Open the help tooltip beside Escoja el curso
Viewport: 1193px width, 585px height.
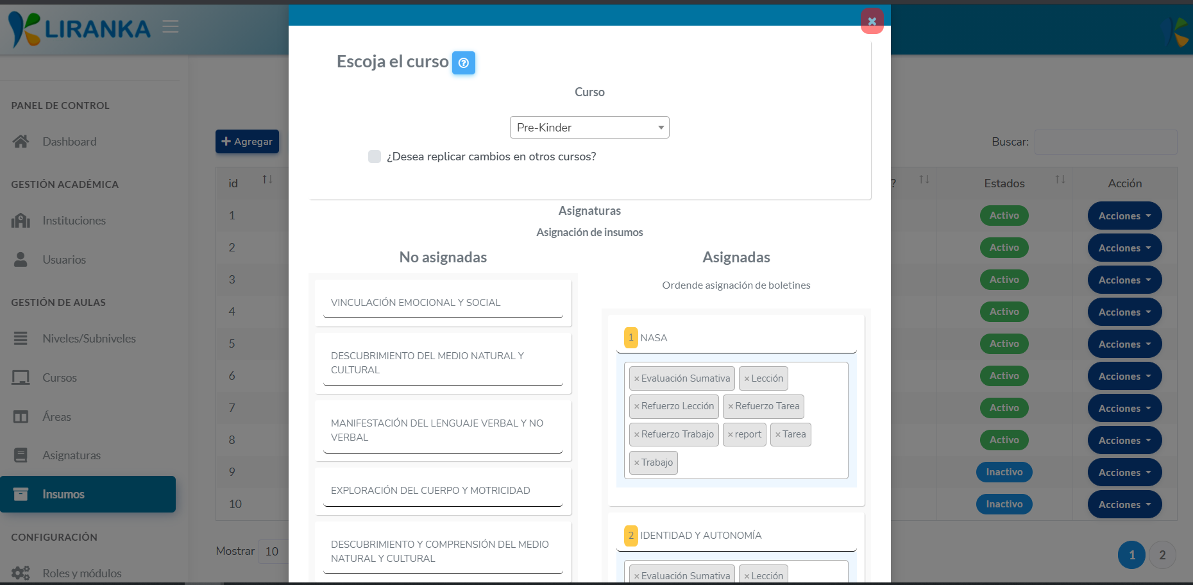[463, 62]
